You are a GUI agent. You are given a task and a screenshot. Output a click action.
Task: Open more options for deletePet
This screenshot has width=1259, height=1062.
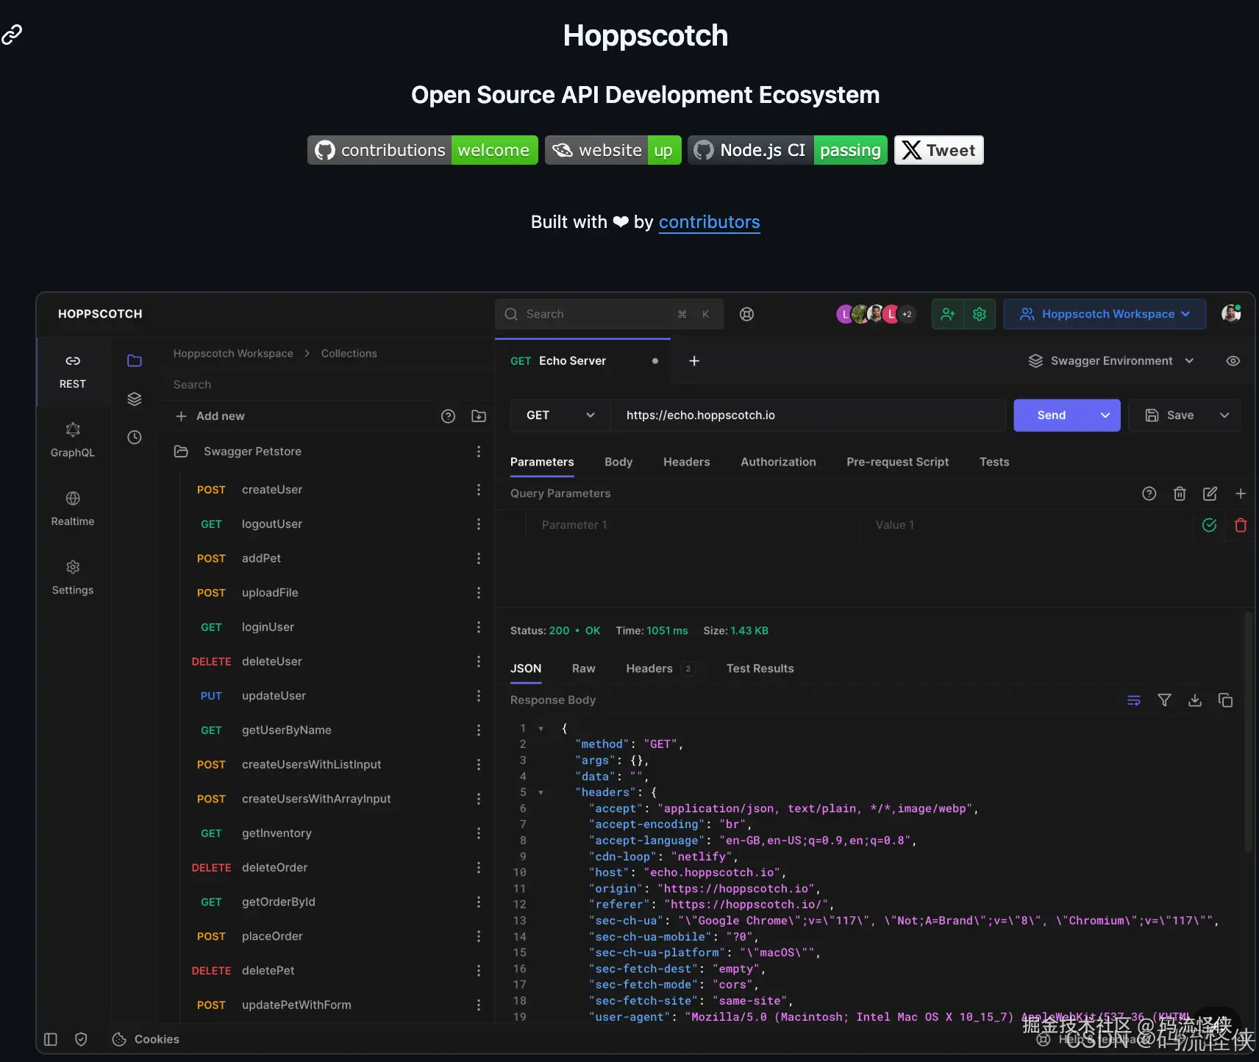pyautogui.click(x=479, y=971)
